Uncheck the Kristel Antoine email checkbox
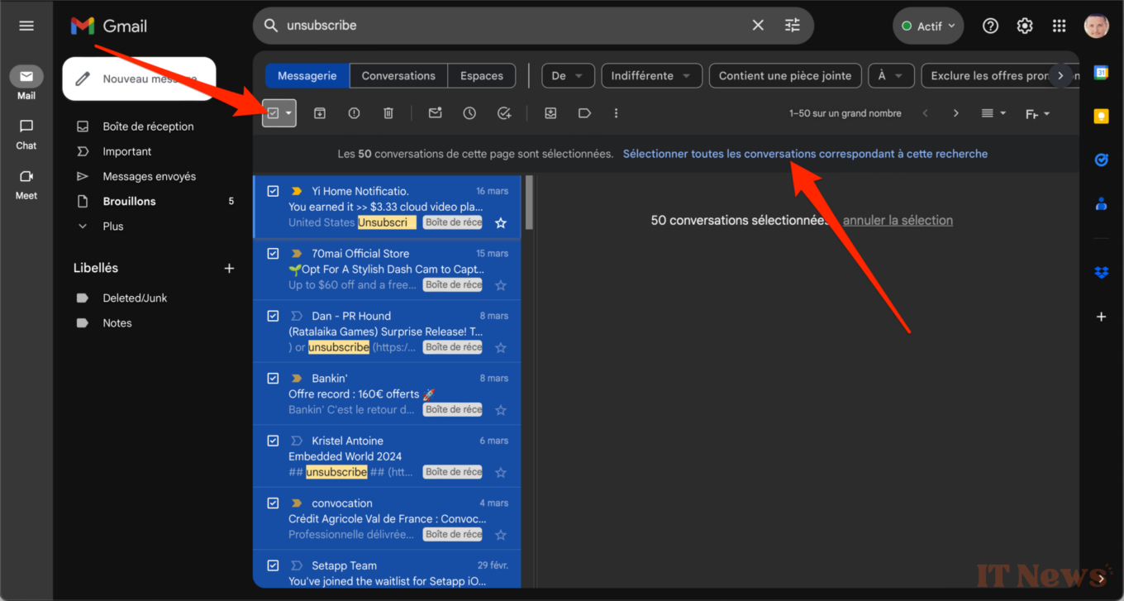 [x=274, y=441]
